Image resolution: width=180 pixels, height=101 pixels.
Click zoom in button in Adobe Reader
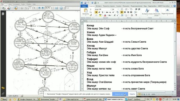click(x=42, y=8)
